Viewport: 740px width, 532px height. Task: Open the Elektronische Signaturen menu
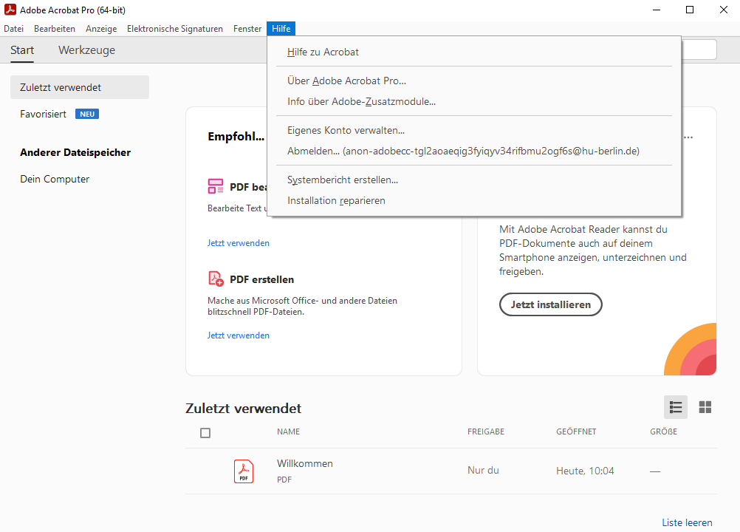coord(174,29)
